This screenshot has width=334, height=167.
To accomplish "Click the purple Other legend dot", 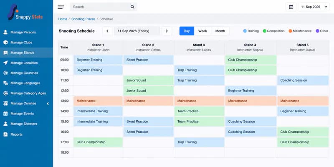I will pos(317,31).
